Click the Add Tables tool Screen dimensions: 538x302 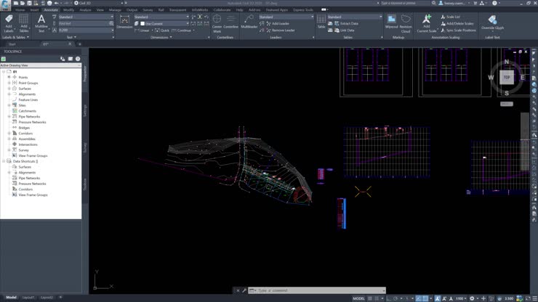click(24, 23)
